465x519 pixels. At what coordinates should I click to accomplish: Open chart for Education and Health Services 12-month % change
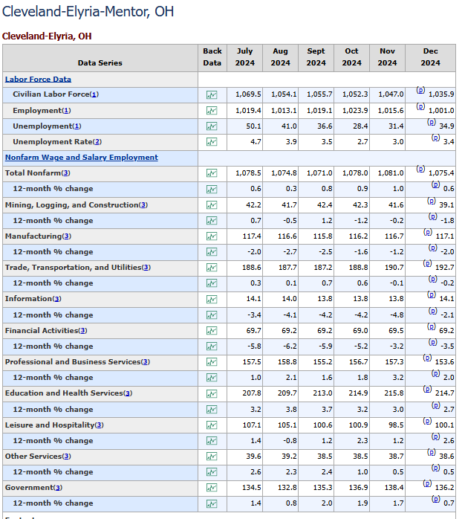click(x=212, y=410)
